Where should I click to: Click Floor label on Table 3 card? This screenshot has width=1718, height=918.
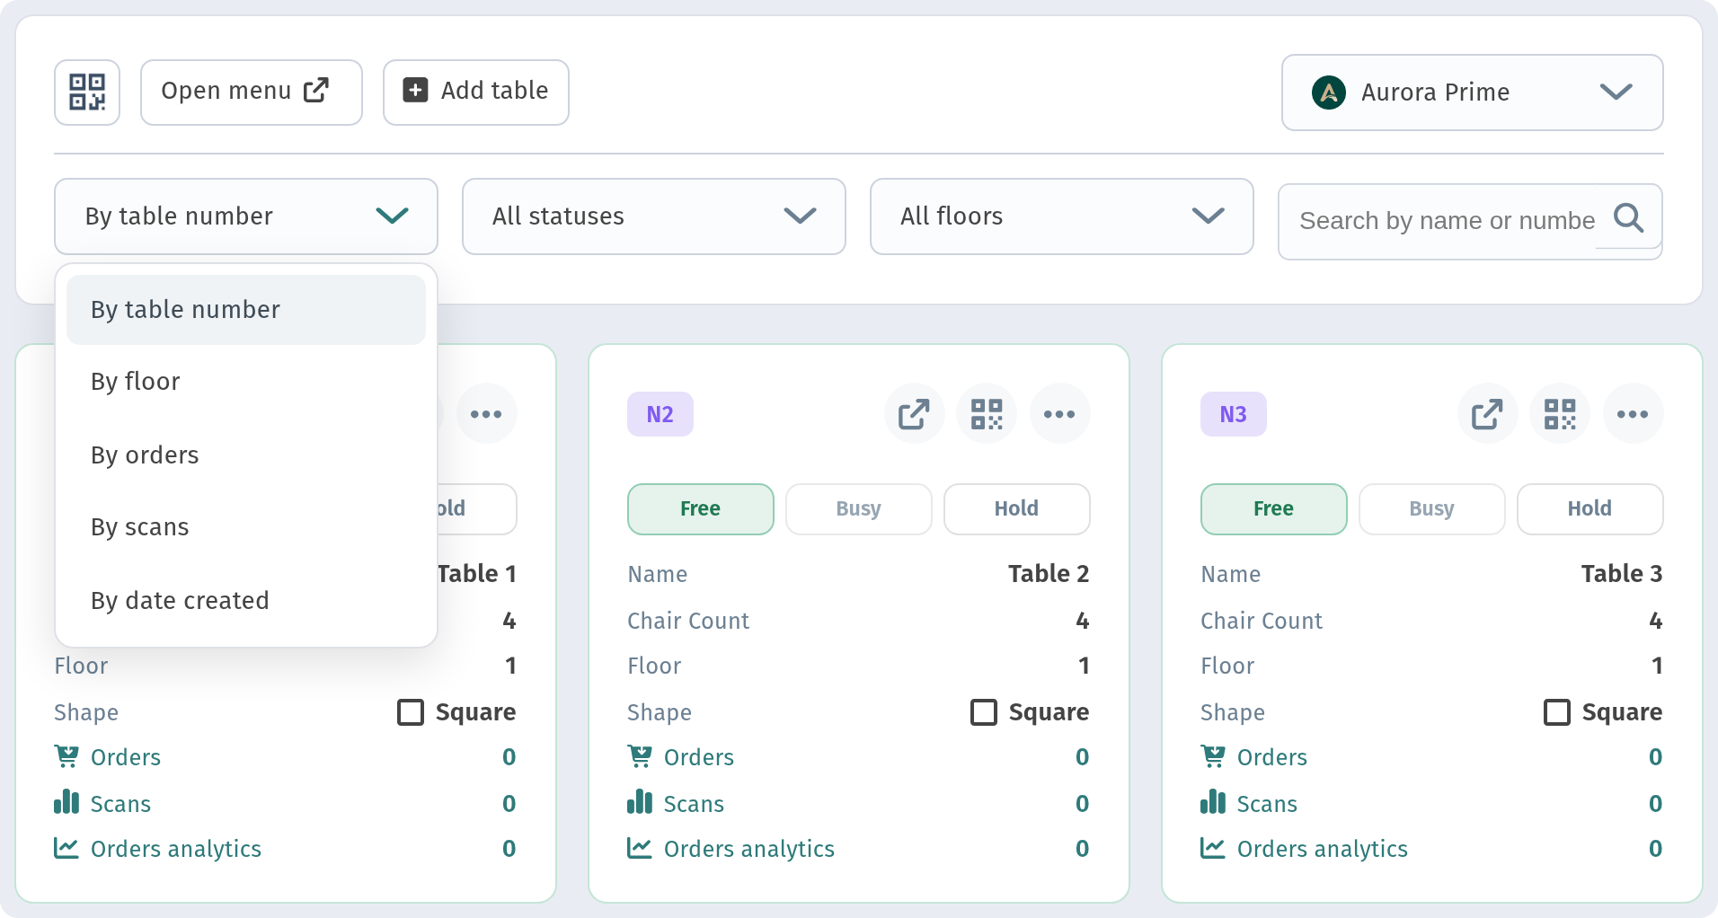1227,666
